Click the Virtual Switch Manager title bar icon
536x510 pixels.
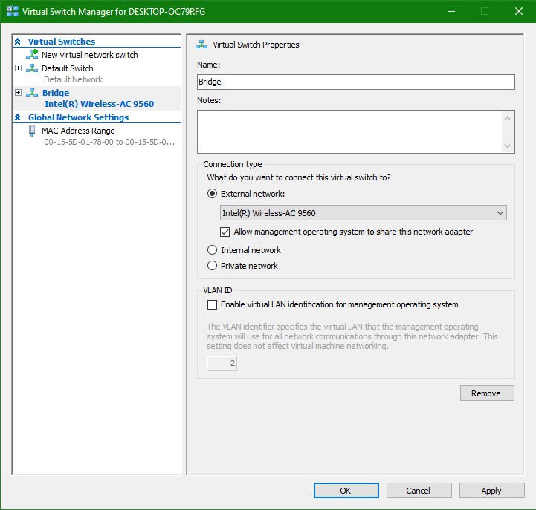pos(10,12)
